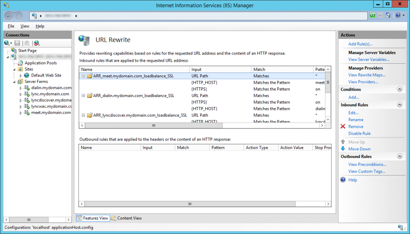The width and height of the screenshot is (410, 234).
Task: Click Disable Rule action
Action: coord(359,133)
